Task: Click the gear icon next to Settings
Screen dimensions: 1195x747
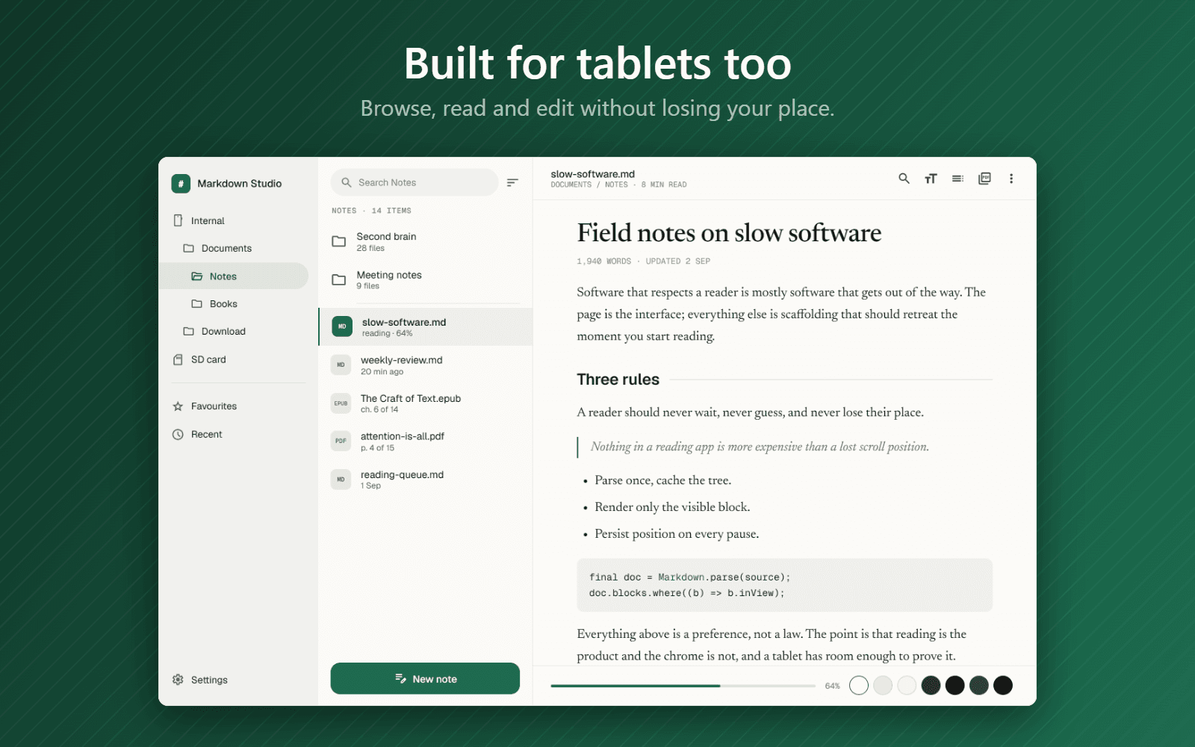Action: click(x=178, y=680)
